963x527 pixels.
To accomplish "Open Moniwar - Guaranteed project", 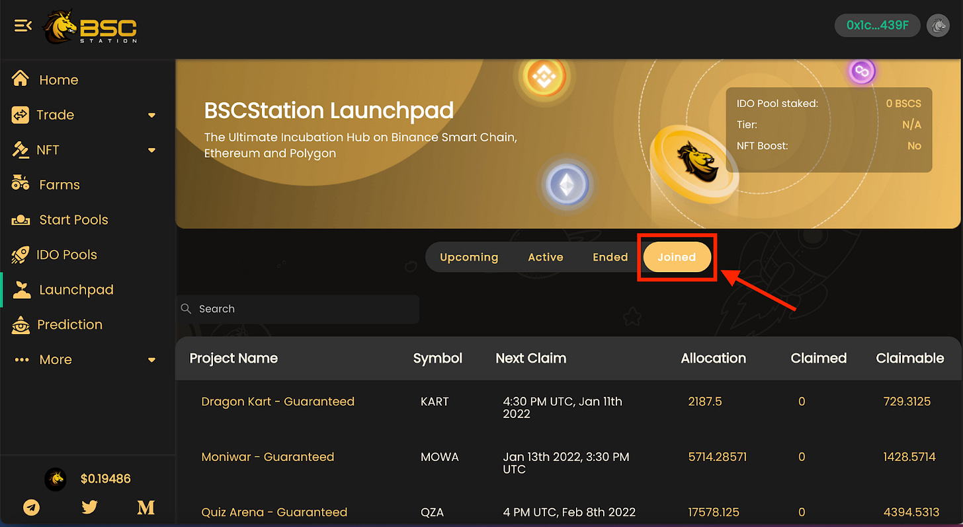I will pyautogui.click(x=267, y=457).
